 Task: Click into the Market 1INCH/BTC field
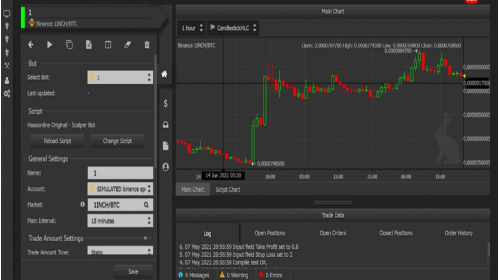(120, 205)
